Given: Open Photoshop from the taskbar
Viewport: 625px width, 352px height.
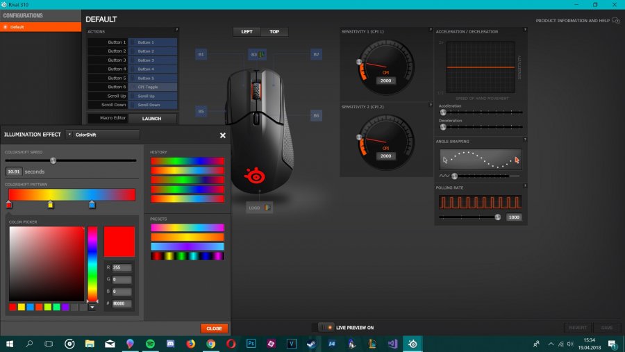Looking at the screenshot, I should click(x=251, y=344).
